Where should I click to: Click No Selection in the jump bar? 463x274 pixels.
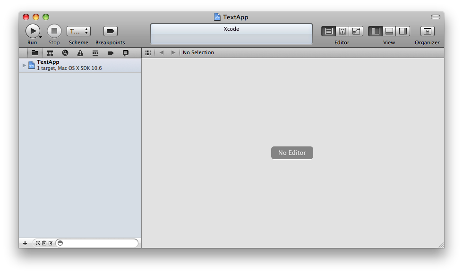pyautogui.click(x=198, y=52)
